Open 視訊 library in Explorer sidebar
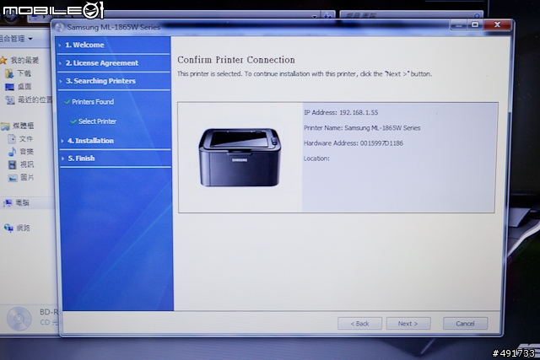This screenshot has height=360, width=540. click(26, 164)
